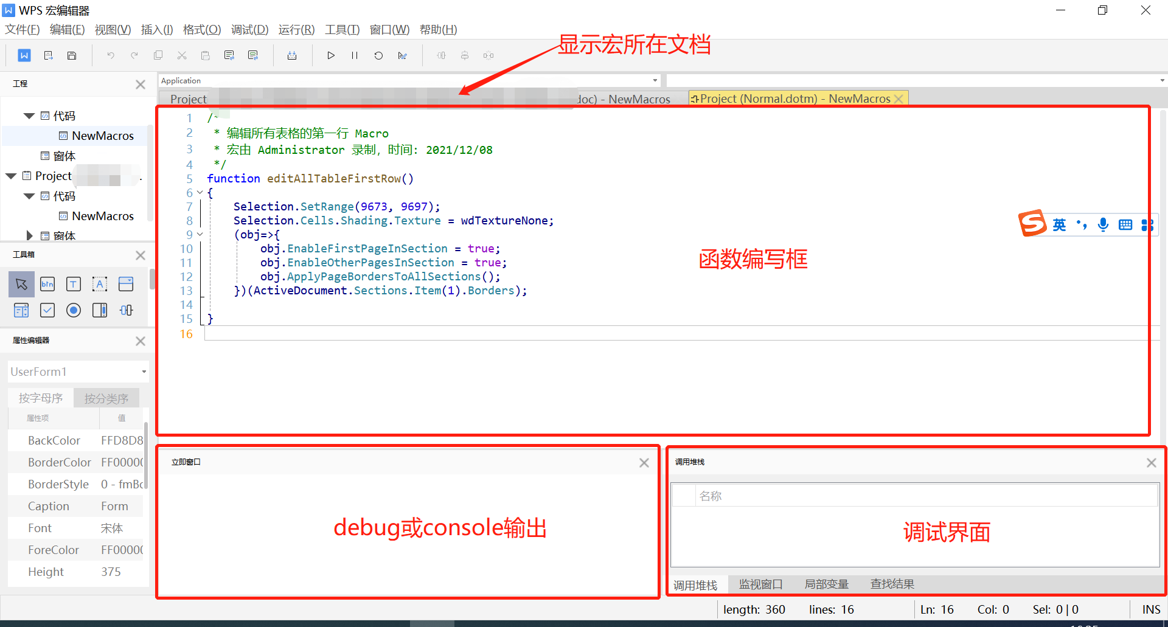
Task: Open the 'UserForm1' dropdown in property editor
Action: coord(144,372)
